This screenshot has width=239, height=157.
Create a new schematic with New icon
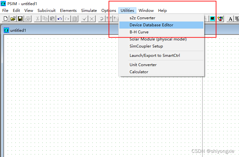pyautogui.click(x=6, y=19)
